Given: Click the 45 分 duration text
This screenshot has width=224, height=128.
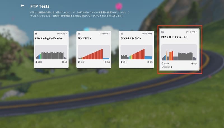Looking at the screenshot, I should (167, 63).
